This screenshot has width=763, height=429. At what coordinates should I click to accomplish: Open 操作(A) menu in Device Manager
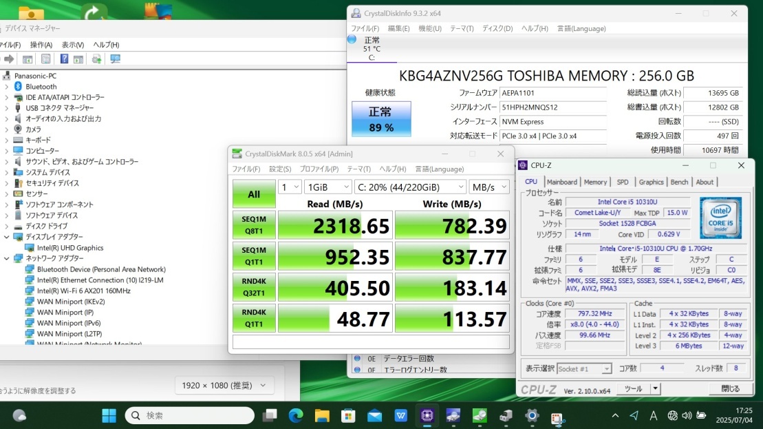tap(41, 45)
